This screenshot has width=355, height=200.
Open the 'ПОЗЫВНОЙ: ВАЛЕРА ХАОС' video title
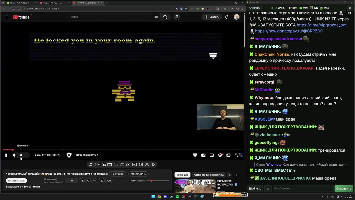coord(227,184)
